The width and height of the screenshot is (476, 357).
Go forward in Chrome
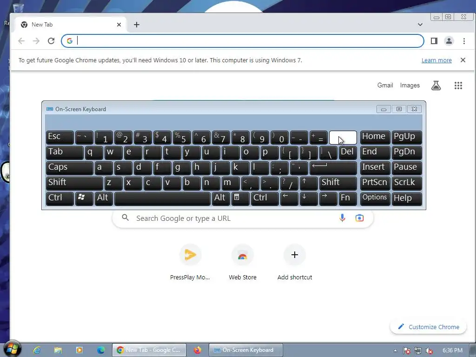click(x=36, y=41)
